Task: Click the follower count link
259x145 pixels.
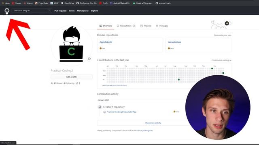Action: [57, 83]
